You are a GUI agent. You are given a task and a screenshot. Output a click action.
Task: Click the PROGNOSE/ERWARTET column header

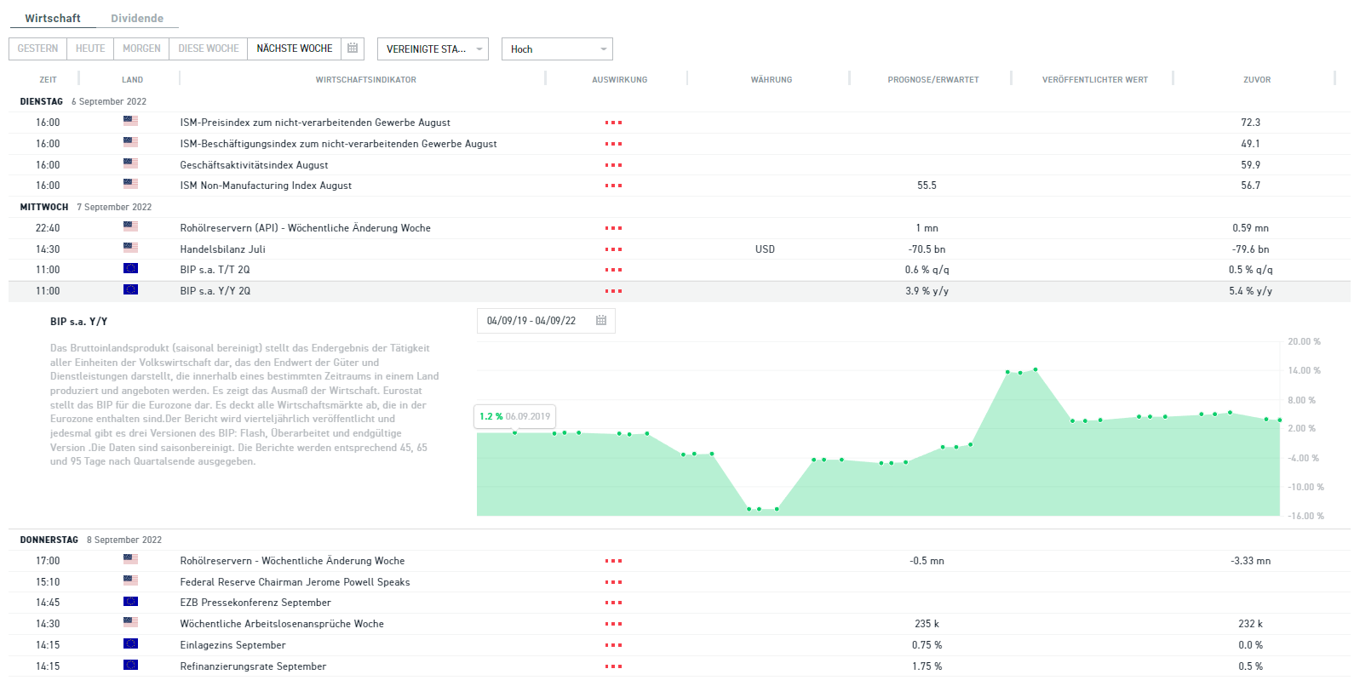(x=933, y=80)
